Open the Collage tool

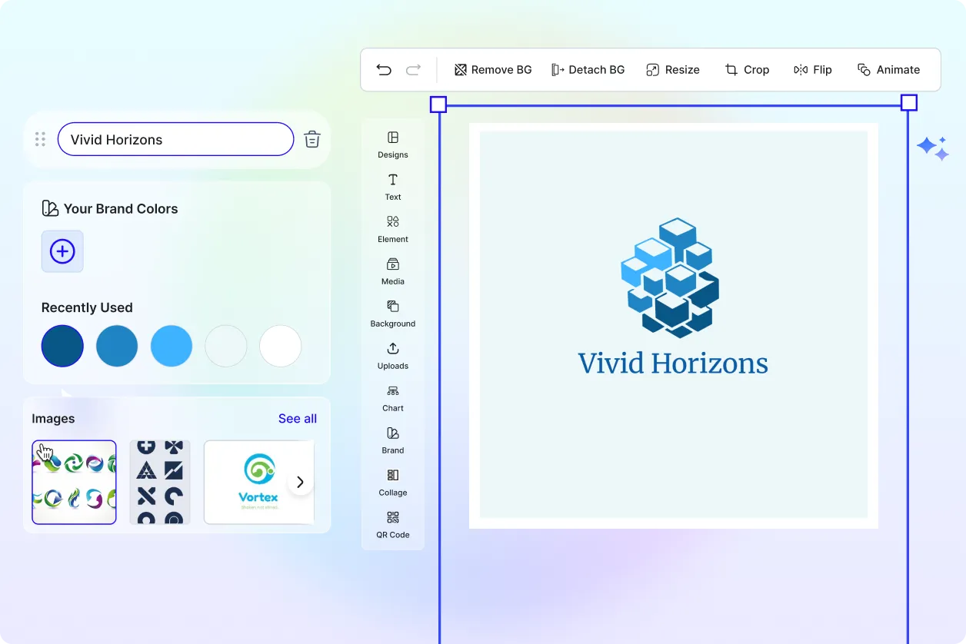pyautogui.click(x=393, y=482)
